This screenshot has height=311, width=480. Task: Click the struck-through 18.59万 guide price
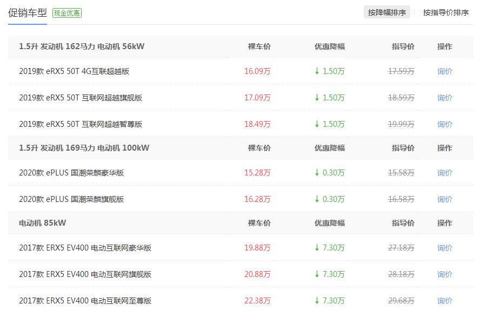pyautogui.click(x=401, y=98)
